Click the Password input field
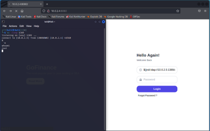 point(157,79)
